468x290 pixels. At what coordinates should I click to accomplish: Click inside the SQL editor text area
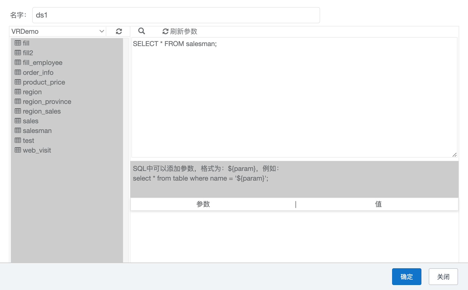294,97
